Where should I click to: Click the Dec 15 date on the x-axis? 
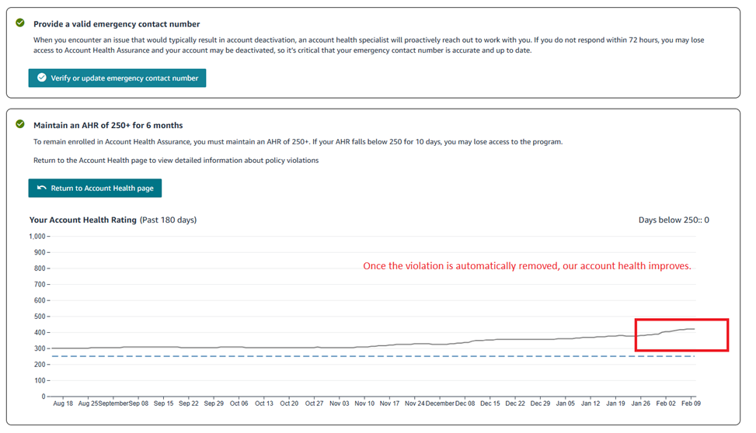[x=489, y=404]
